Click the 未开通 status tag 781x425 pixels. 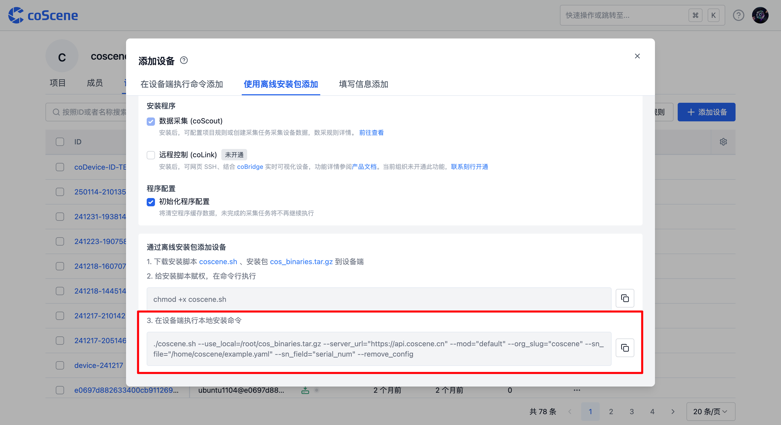pos(234,155)
